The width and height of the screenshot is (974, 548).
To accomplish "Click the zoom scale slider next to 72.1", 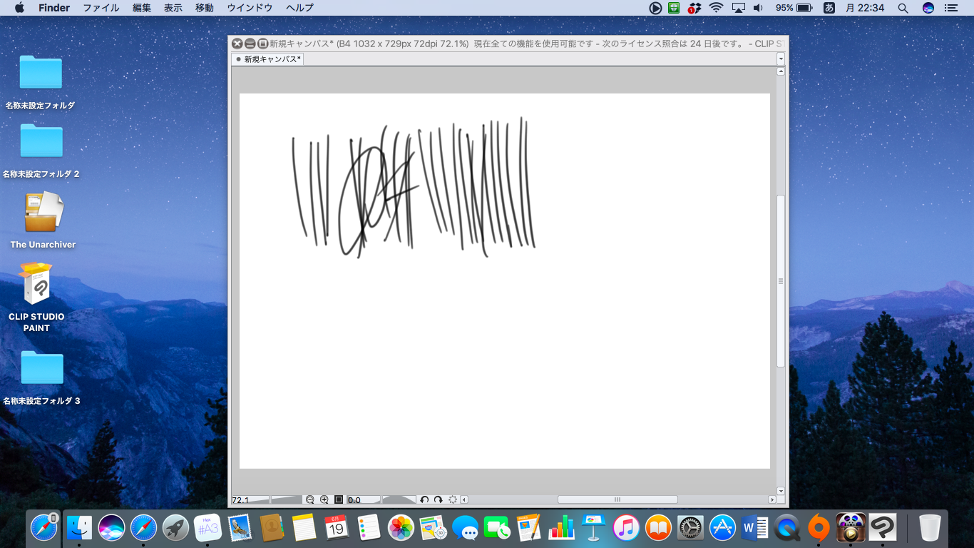I will point(287,499).
